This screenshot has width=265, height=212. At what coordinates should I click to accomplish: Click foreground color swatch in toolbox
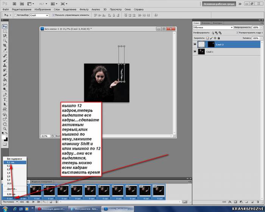click(x=4, y=137)
